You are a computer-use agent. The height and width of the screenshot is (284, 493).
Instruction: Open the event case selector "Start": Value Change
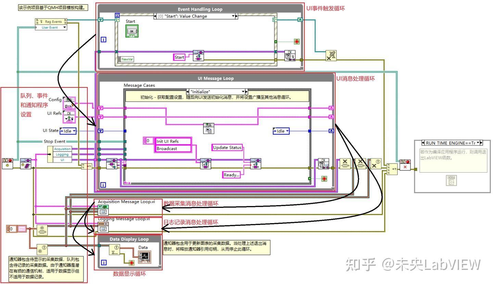[196, 16]
